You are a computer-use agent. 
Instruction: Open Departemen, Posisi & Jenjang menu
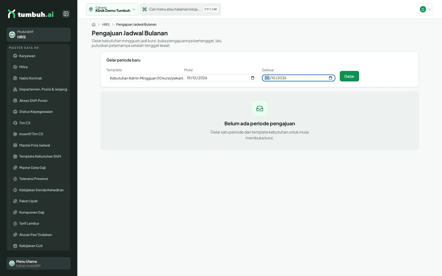click(40, 89)
